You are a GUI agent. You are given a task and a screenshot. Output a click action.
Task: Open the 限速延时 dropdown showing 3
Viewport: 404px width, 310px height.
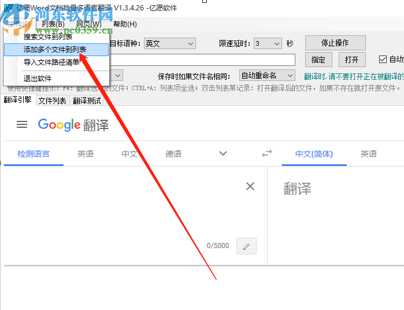pyautogui.click(x=268, y=43)
